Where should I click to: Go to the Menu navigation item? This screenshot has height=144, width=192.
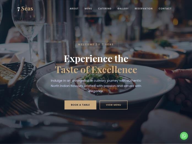click(88, 9)
